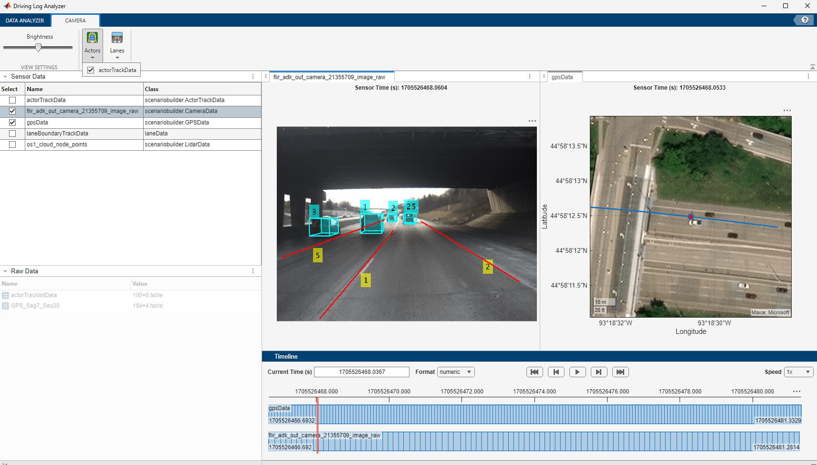Select the gpsData panel tab

pyautogui.click(x=565, y=76)
